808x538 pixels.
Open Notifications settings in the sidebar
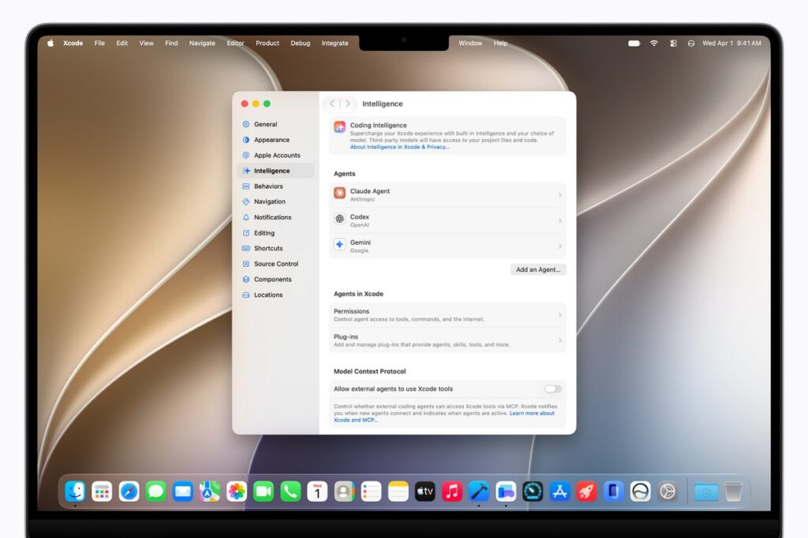tap(275, 217)
